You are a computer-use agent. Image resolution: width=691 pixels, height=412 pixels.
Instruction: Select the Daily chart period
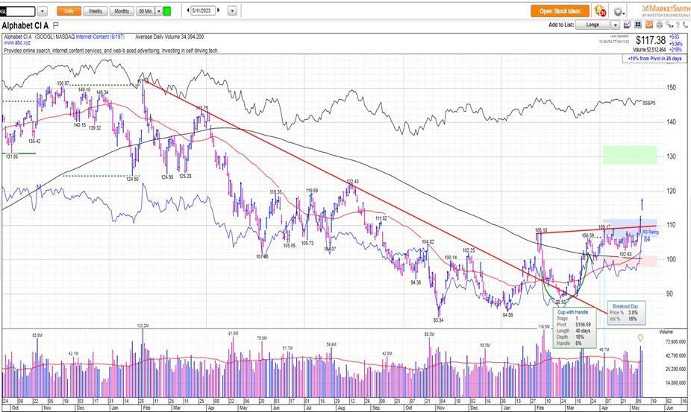tap(69, 11)
